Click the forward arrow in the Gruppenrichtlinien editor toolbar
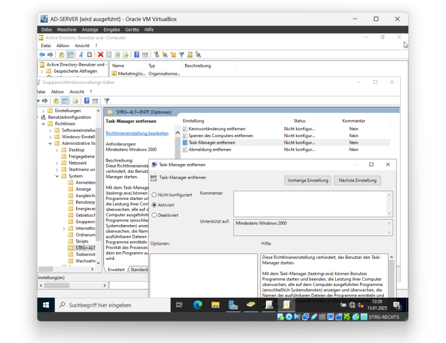 point(45,101)
